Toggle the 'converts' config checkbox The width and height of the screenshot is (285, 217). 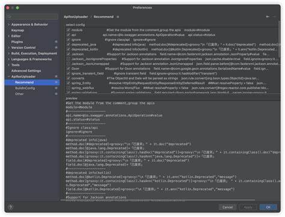point(69,78)
